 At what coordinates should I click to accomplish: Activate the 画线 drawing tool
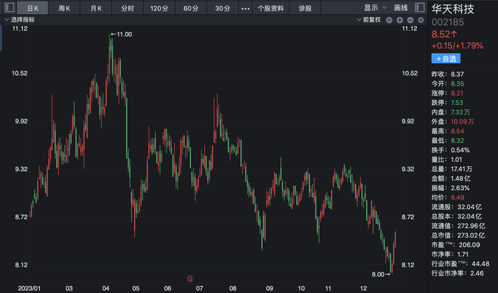point(401,8)
